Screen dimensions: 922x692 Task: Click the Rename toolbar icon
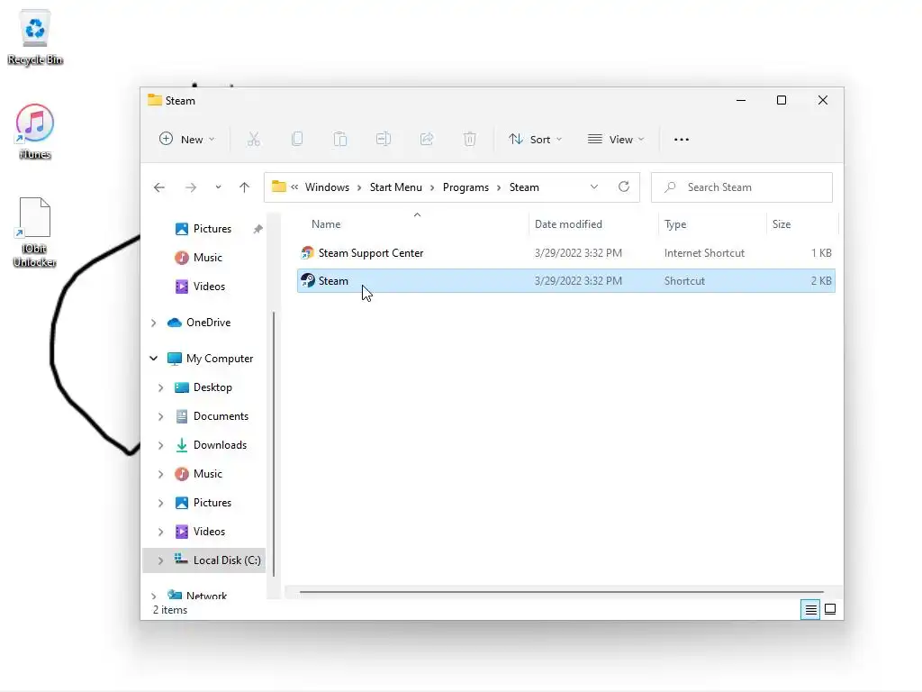click(x=384, y=140)
